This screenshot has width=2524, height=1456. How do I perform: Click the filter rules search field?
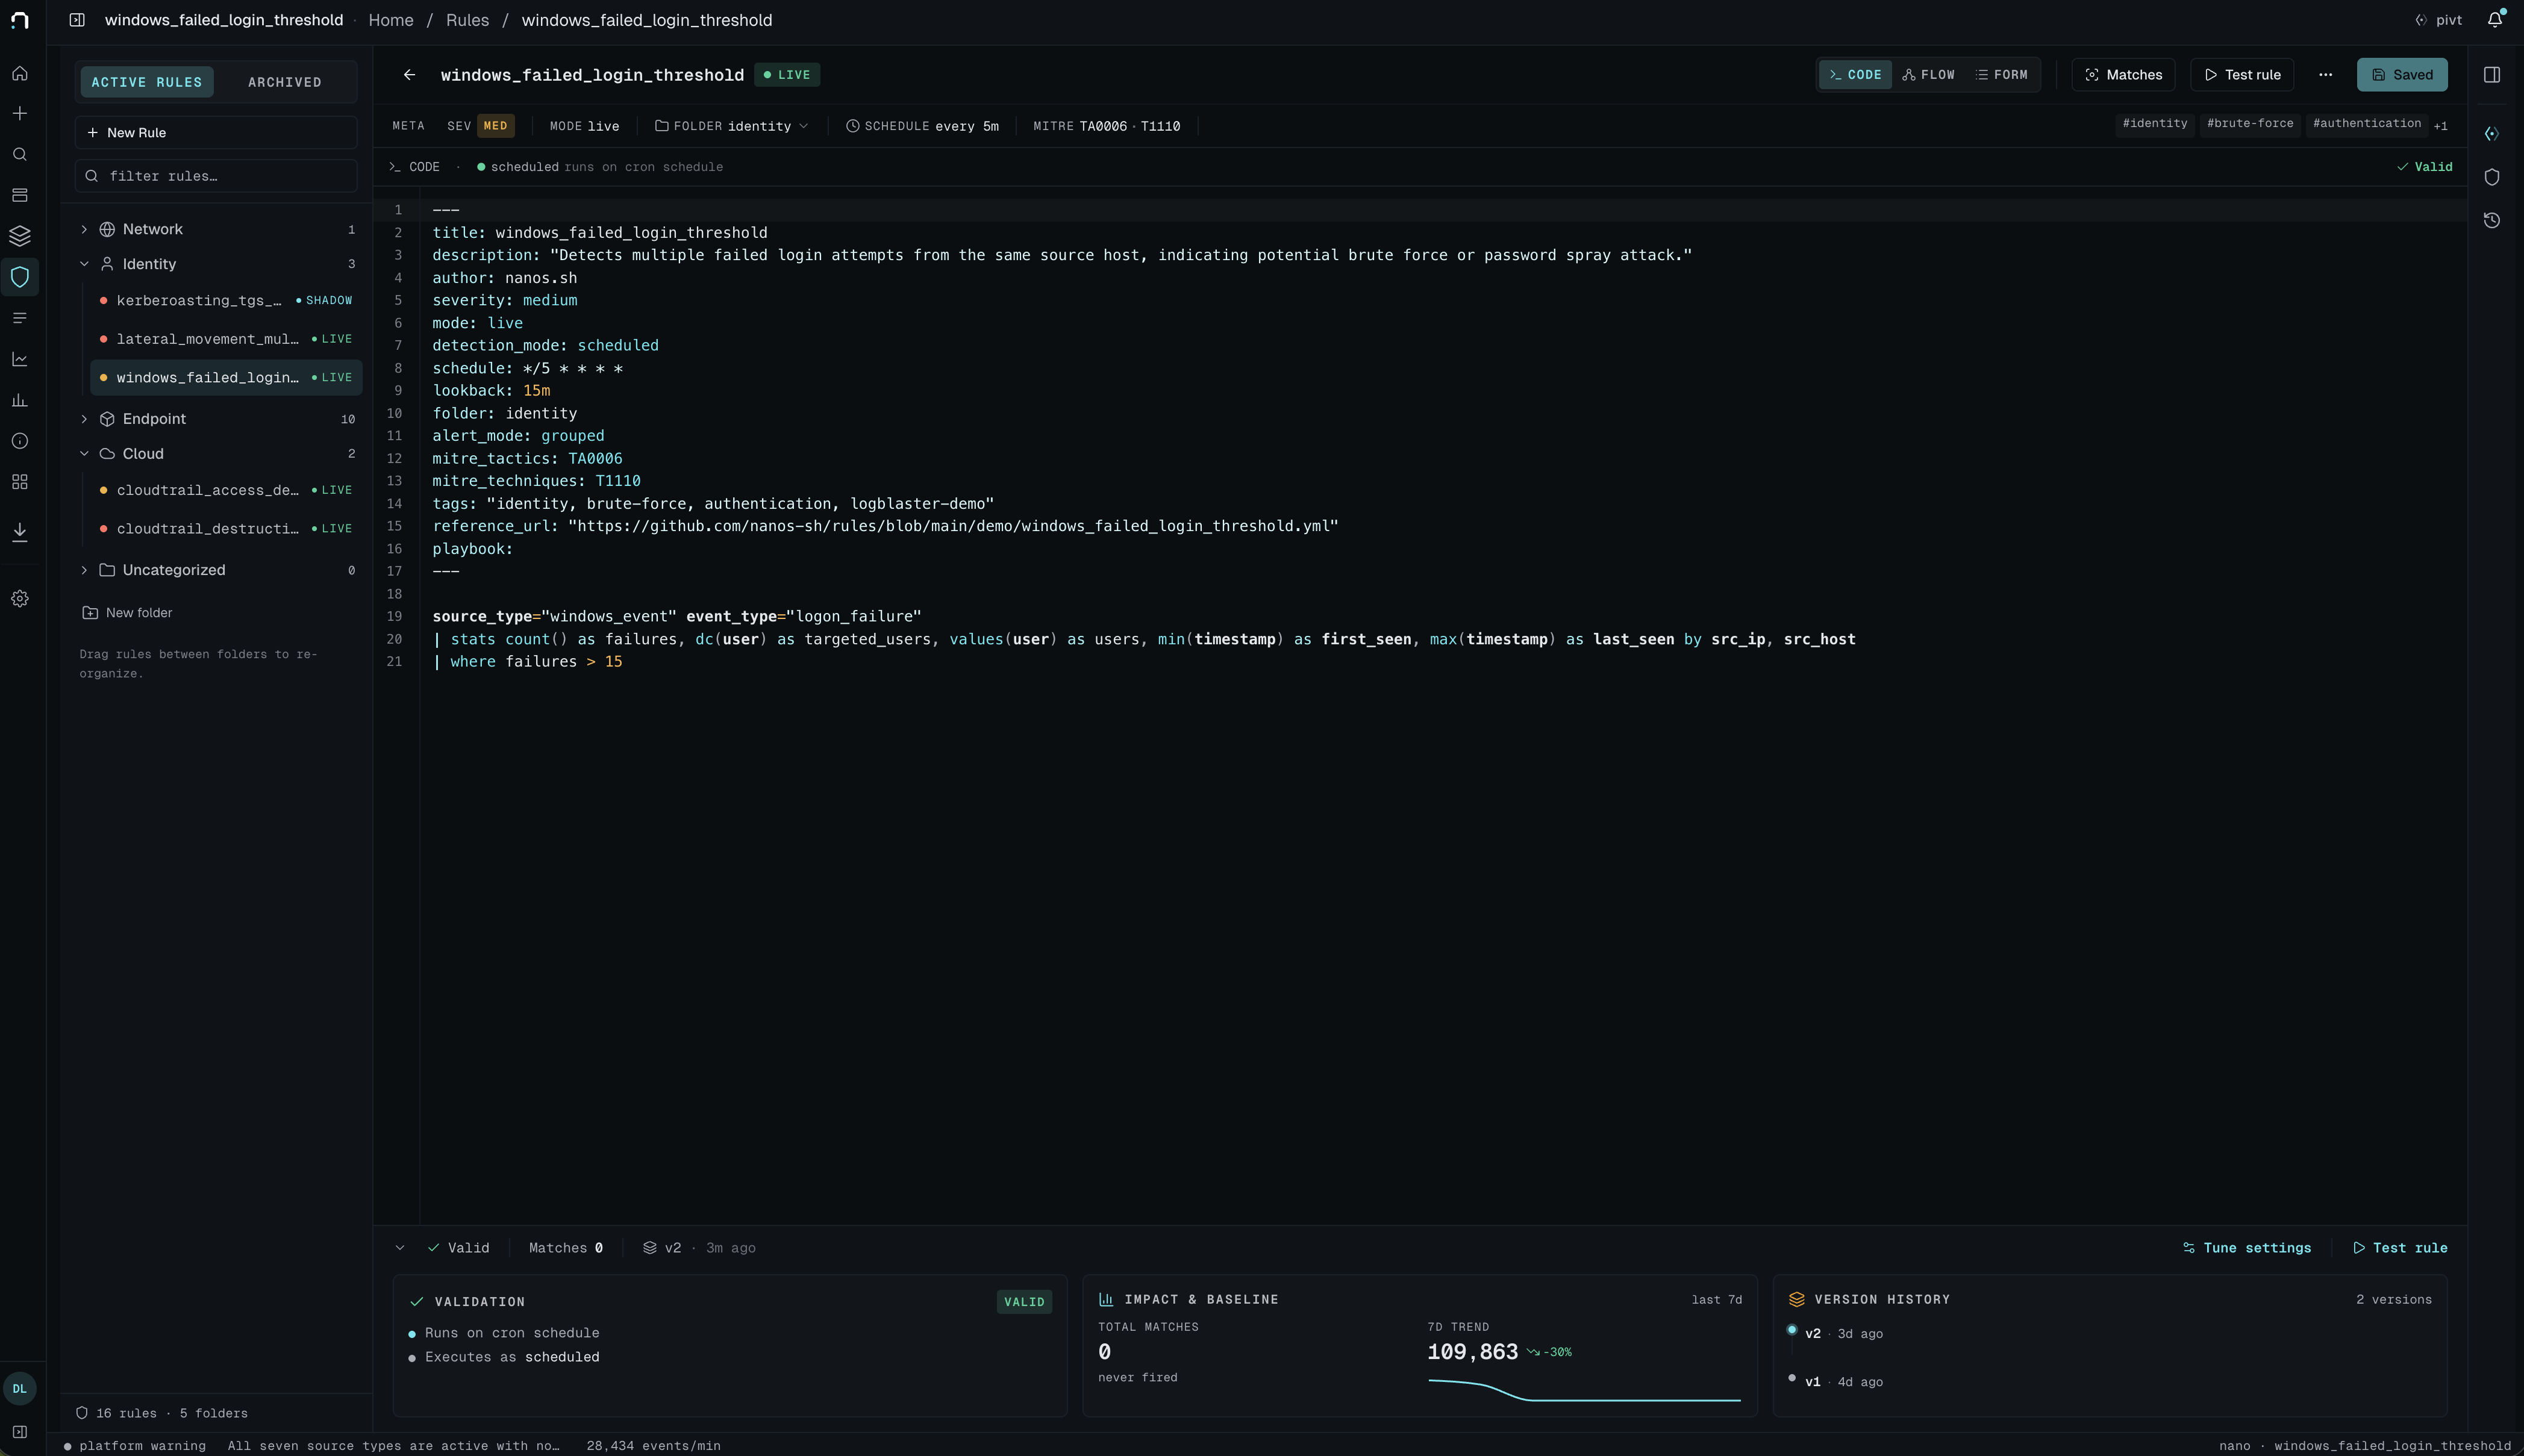(x=216, y=176)
